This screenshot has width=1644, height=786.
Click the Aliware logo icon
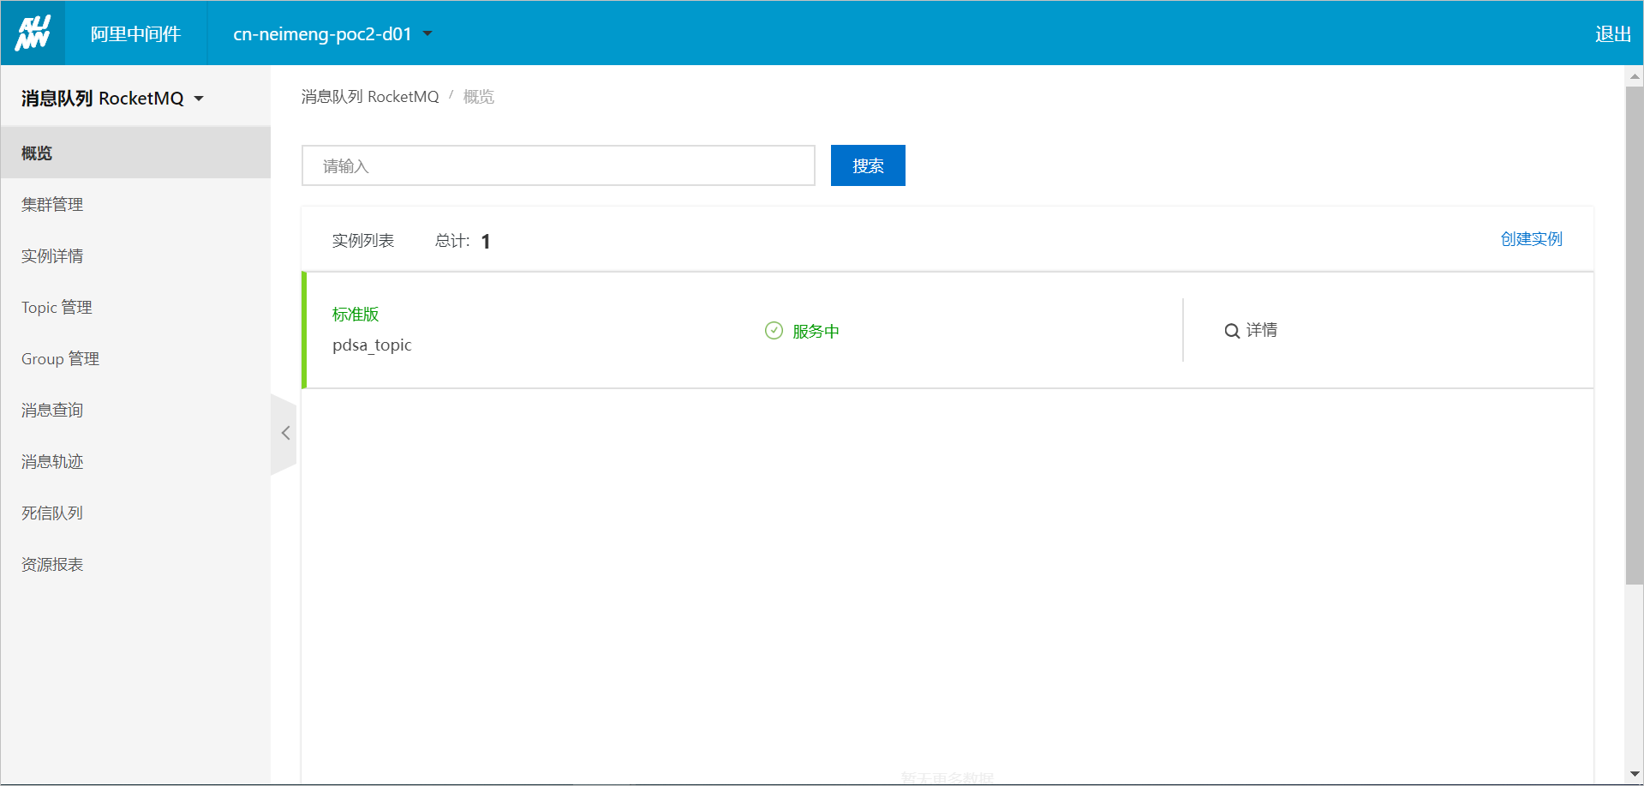(33, 33)
